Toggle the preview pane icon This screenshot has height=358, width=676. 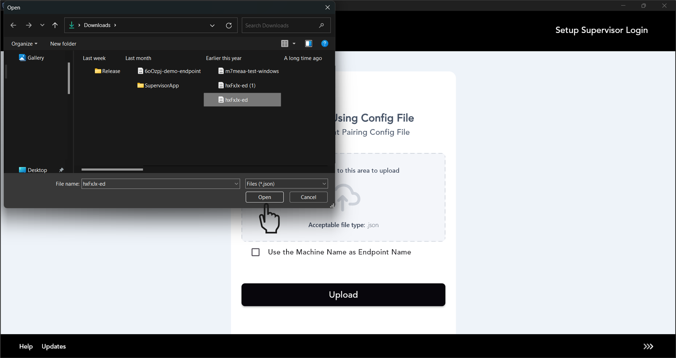click(x=309, y=43)
